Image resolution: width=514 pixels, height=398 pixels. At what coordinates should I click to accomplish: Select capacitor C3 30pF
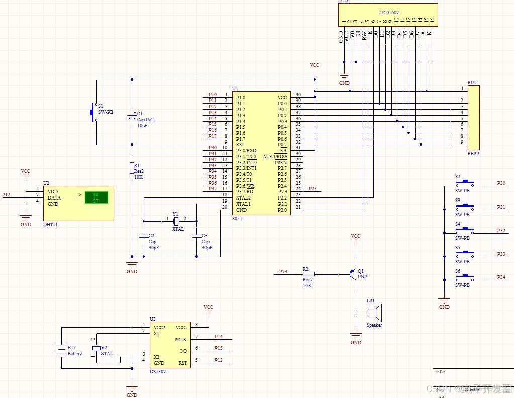click(196, 236)
